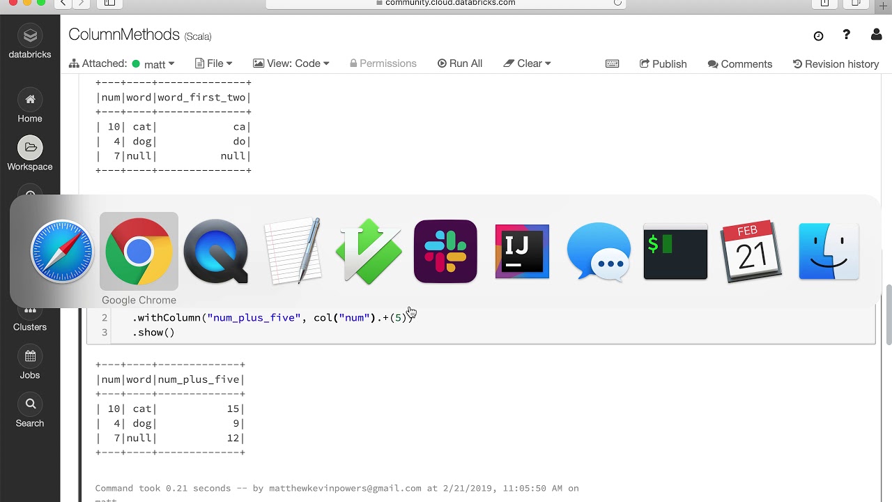Viewport: 892px width, 502px height.
Task: Open Messages in the app switcher
Action: 599,252
